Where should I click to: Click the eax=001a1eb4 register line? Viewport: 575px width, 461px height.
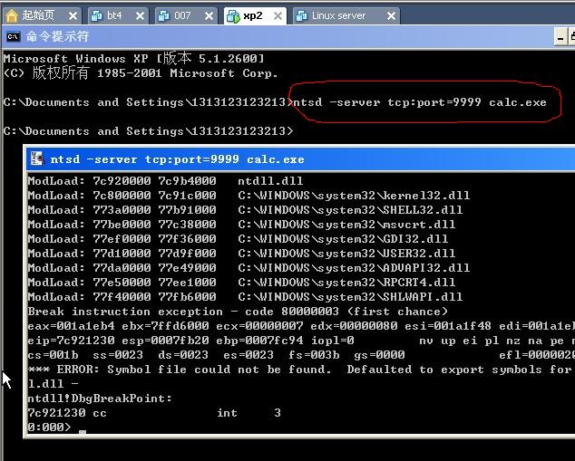pyautogui.click(x=301, y=325)
